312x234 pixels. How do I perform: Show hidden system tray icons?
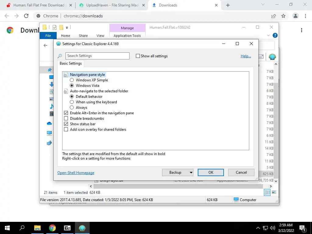[x=258, y=228]
